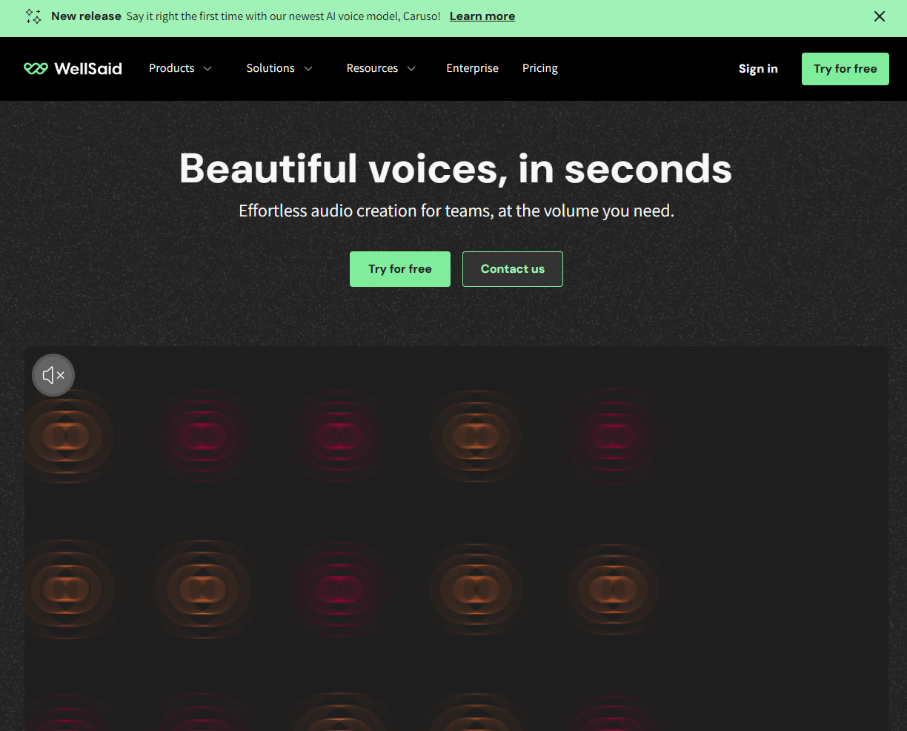
Task: Click the 'Beautiful voices, in seconds' headline
Action: (x=455, y=169)
